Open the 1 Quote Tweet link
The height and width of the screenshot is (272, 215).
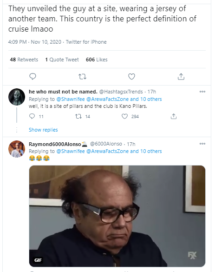pos(62,60)
